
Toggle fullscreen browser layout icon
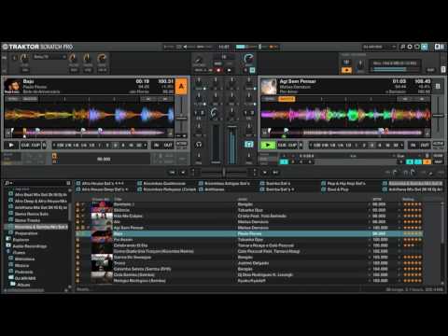pos(439,47)
